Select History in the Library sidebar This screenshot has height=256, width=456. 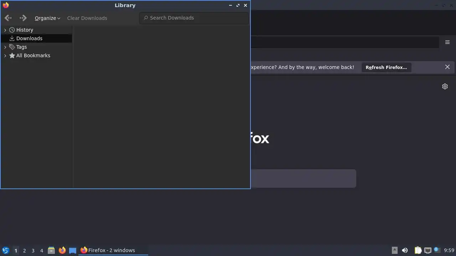(x=36, y=30)
